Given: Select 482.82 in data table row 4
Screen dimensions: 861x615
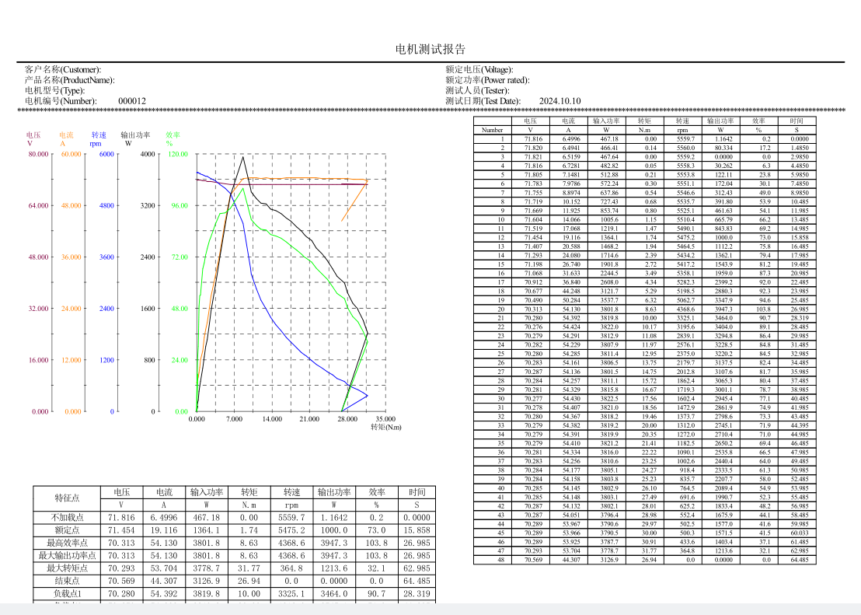Looking at the screenshot, I should coord(609,166).
